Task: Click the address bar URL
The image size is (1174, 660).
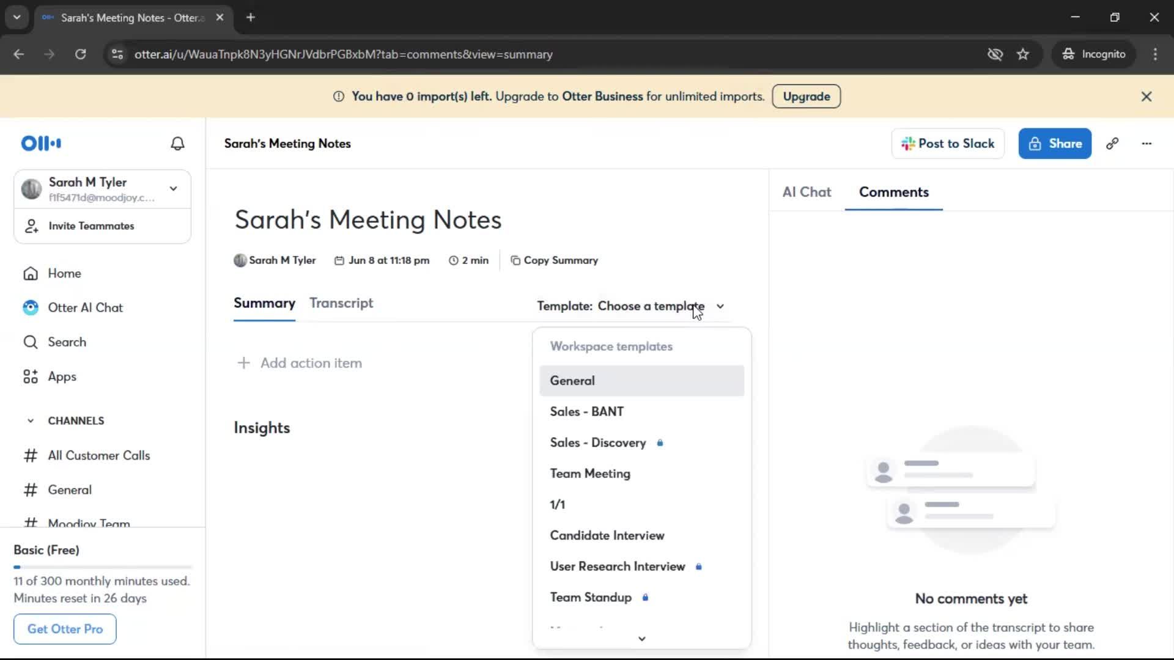Action: 343,54
